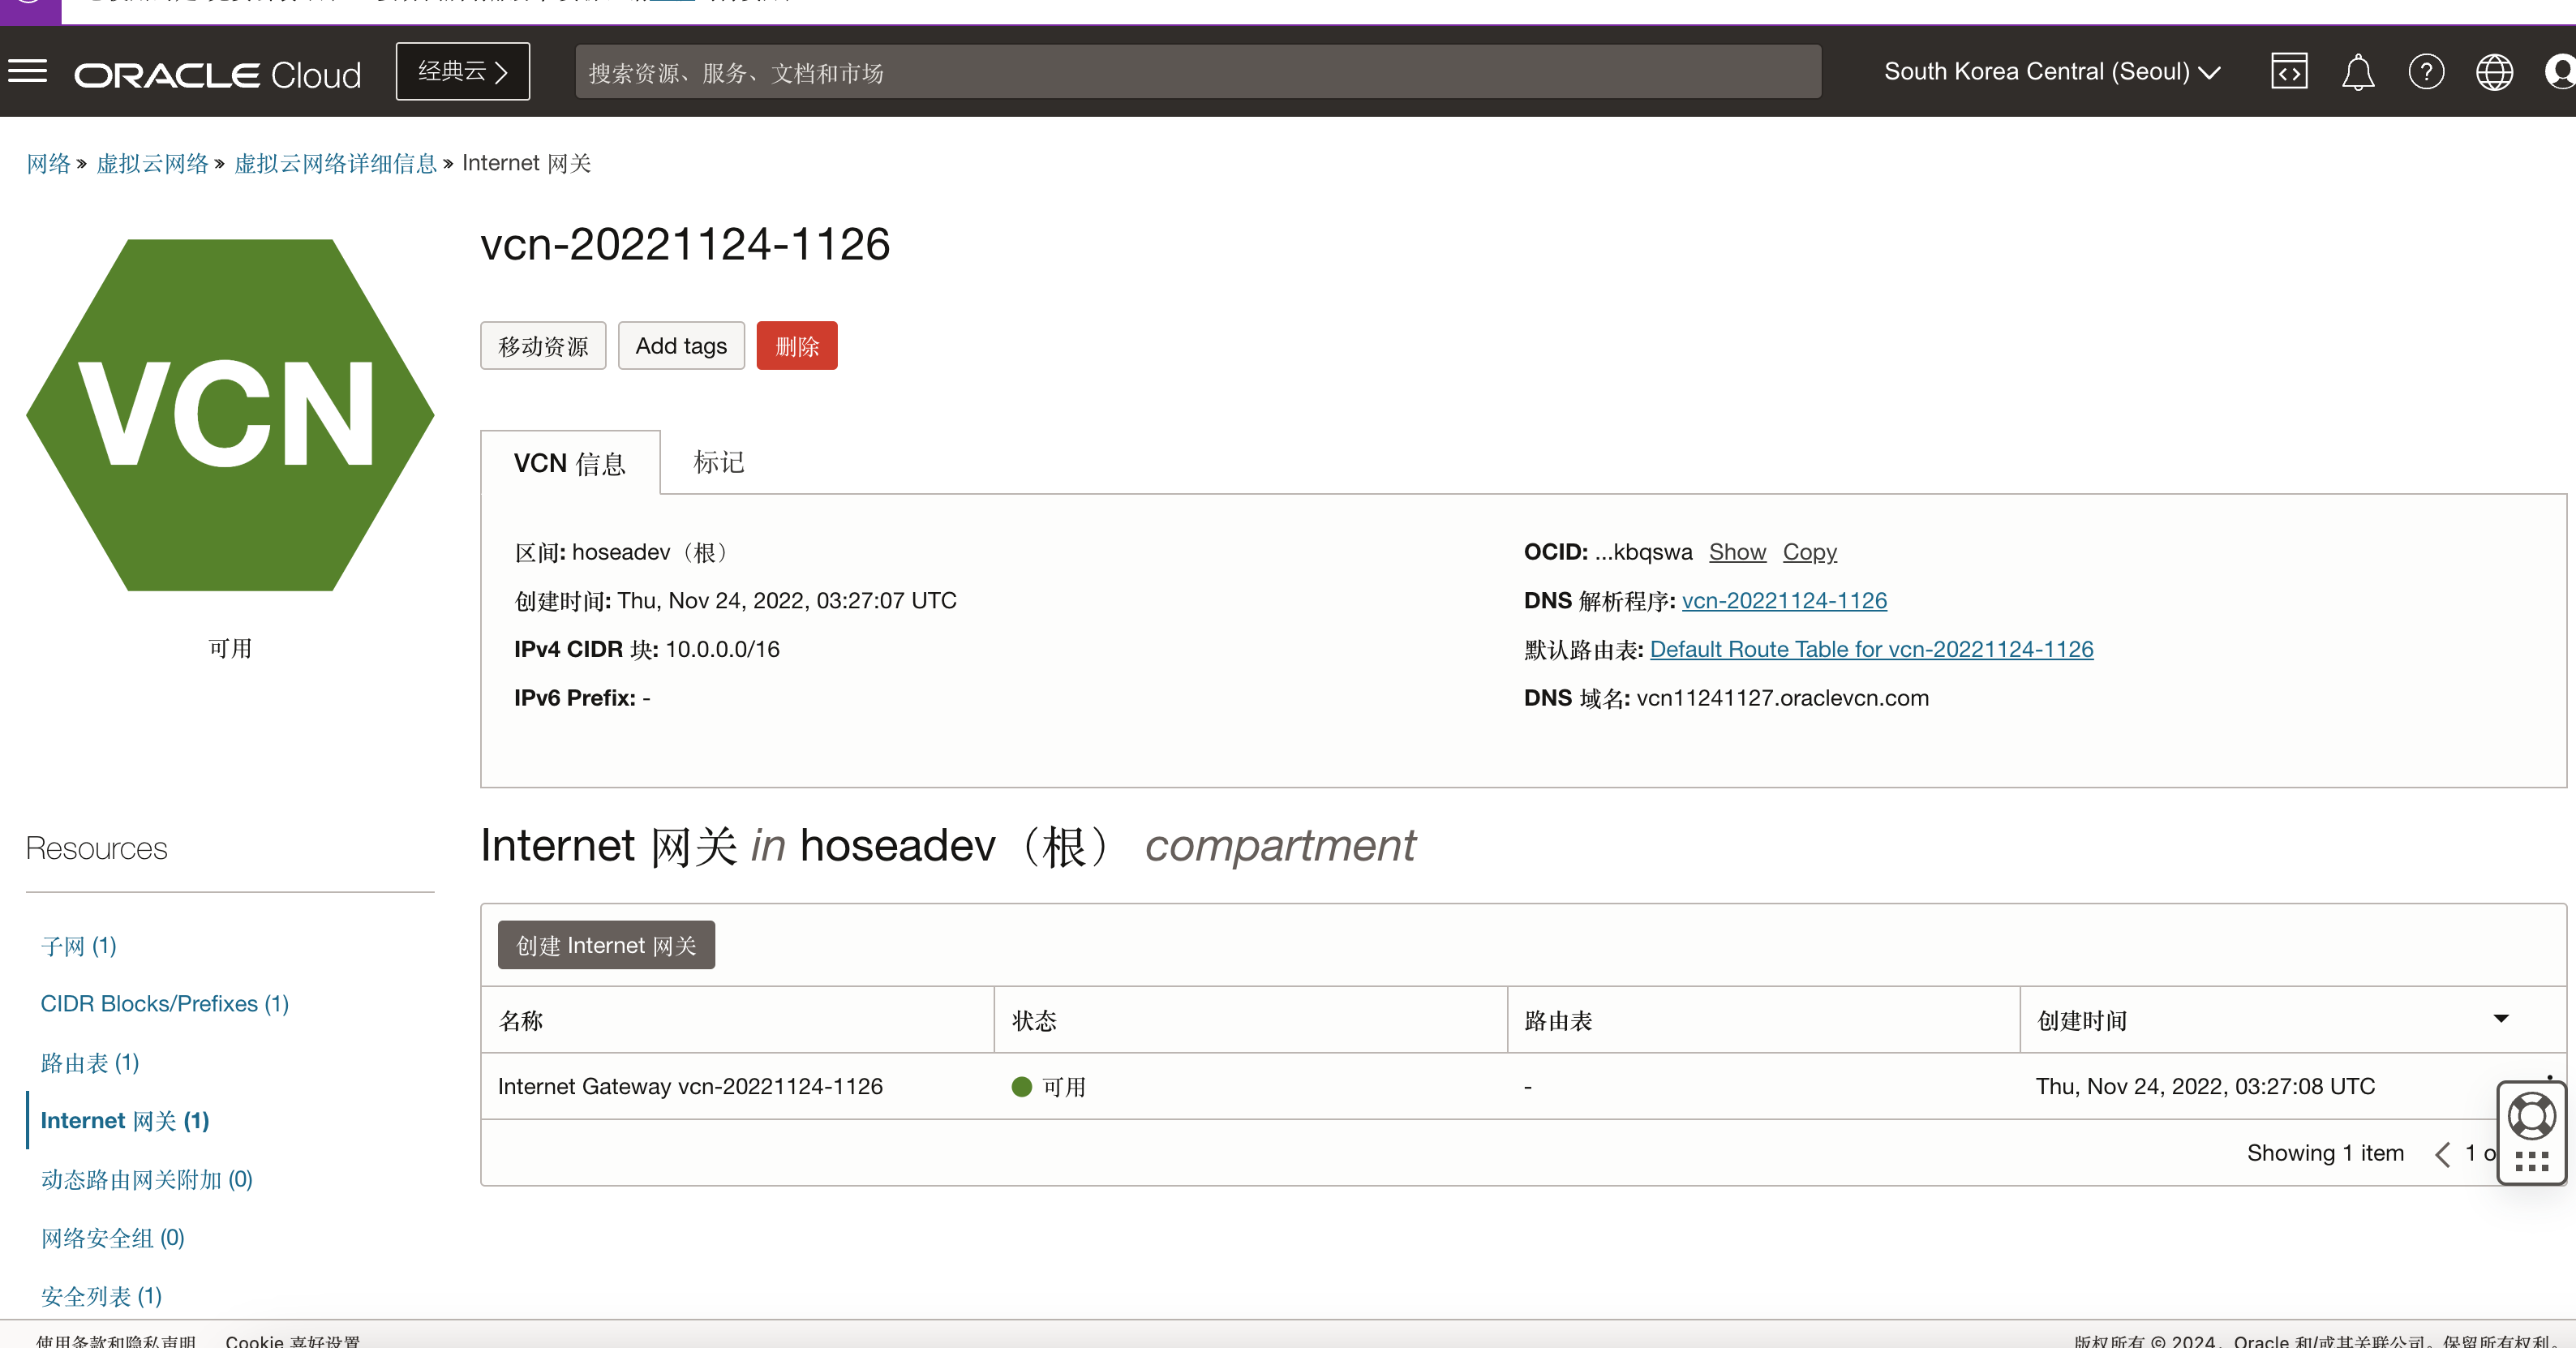Open 子网 (1) resource list
The height and width of the screenshot is (1348, 2576).
point(78,946)
